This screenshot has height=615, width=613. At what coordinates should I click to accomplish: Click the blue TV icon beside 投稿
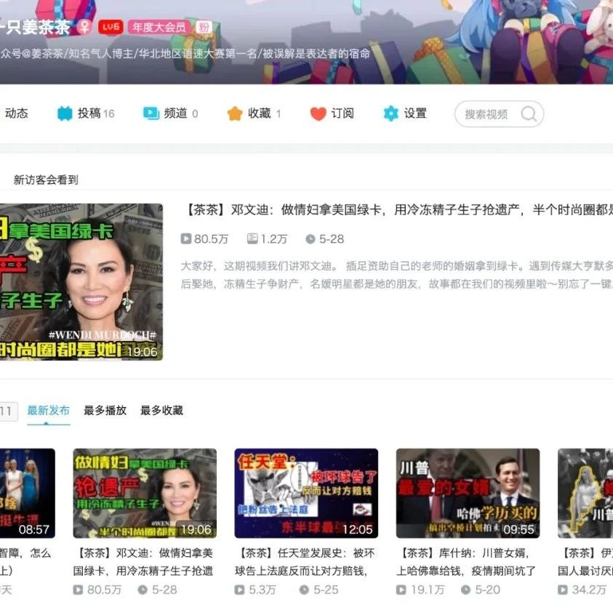pos(65,113)
